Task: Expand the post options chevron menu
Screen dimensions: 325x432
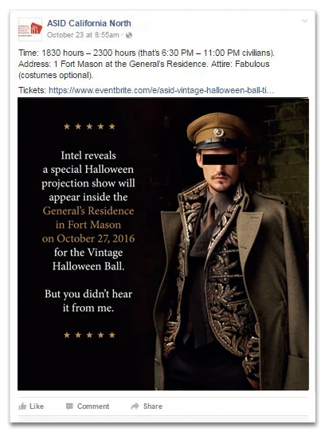Action: tap(304, 21)
